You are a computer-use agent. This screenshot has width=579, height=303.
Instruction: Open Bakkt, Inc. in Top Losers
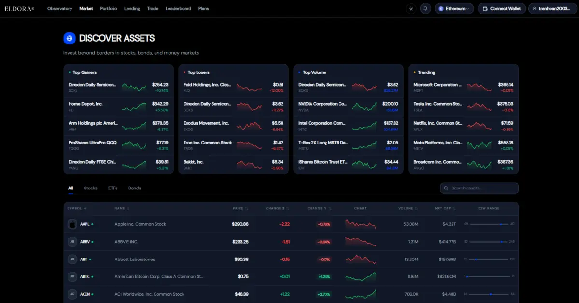click(233, 165)
